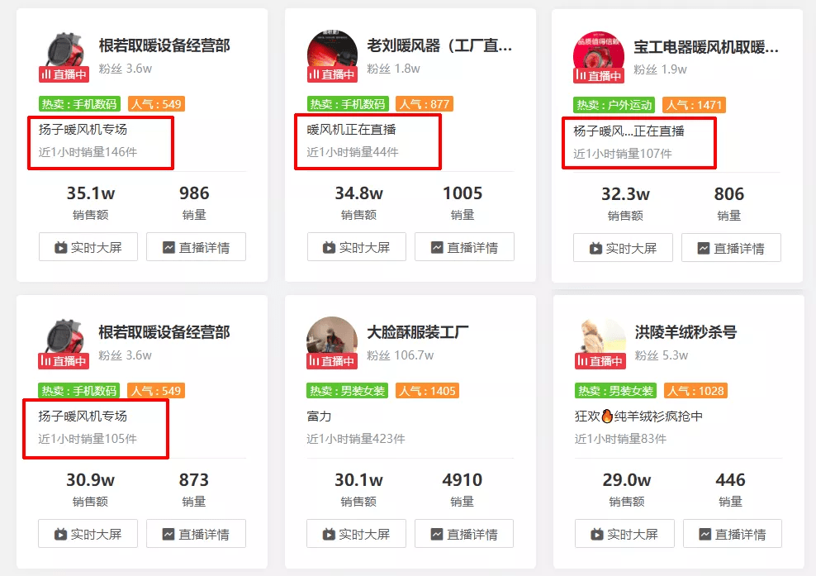This screenshot has height=576, width=816.
Task: Click the 实时大屏 camera icon in 宝工电器 card
Action: point(595,249)
